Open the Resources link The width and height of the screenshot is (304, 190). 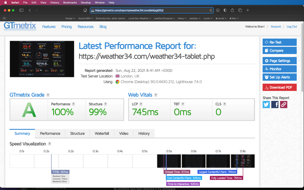(x=85, y=27)
